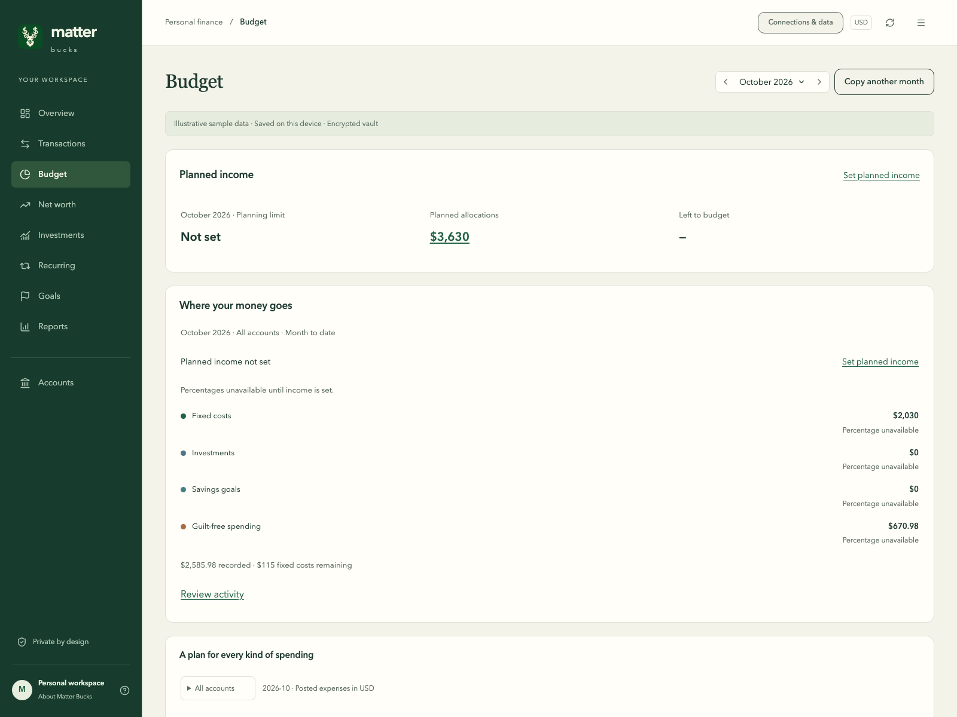The image size is (957, 717).
Task: Go to Goals section
Action: click(71, 296)
